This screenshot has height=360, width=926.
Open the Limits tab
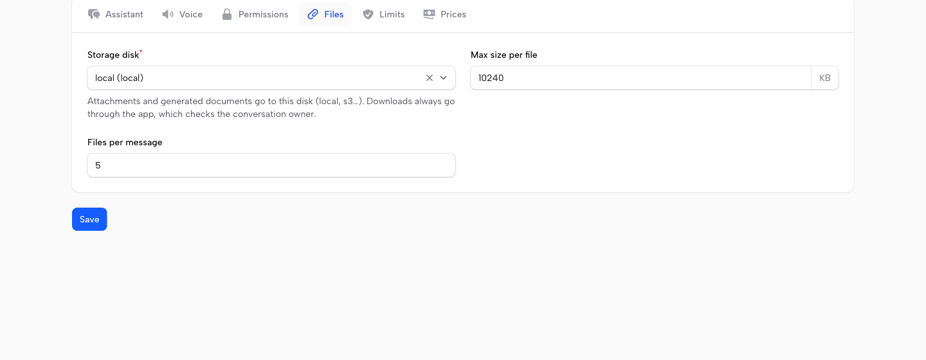(383, 14)
